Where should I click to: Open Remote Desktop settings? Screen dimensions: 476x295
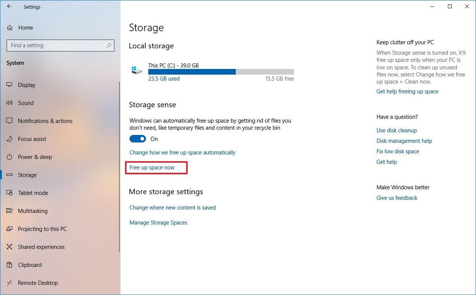[37, 283]
